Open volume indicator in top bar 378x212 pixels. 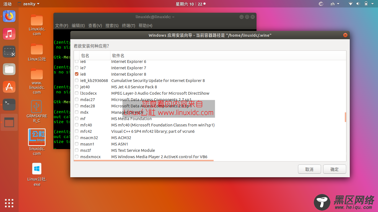coord(358,4)
